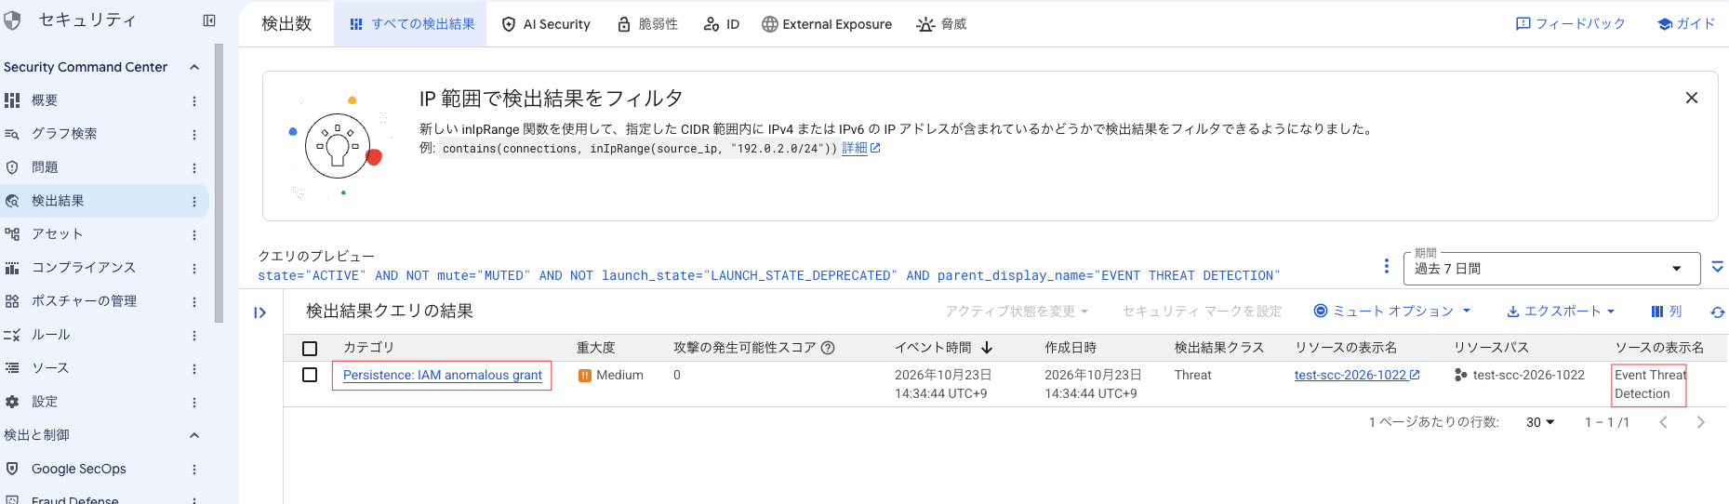This screenshot has width=1729, height=504.
Task: Click three-dot menu next to 概要
Action: 194,100
